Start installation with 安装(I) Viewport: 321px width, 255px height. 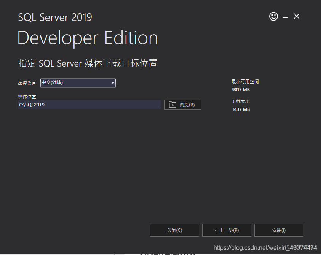click(279, 230)
